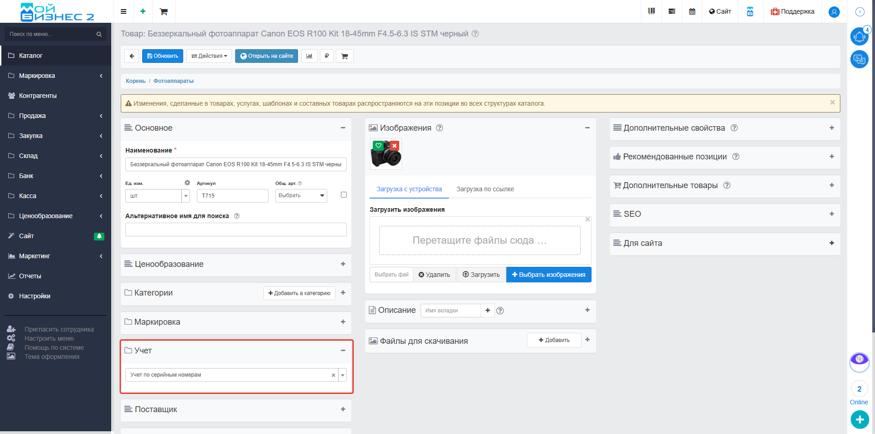Image resolution: width=875 pixels, height=434 pixels.
Task: Click Открыть на сайте button
Action: pos(267,56)
